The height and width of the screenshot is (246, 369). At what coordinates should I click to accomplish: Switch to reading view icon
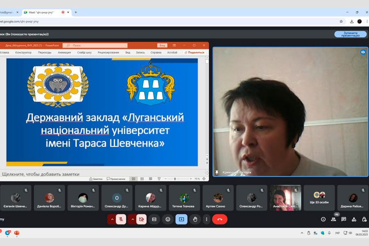pyautogui.click(x=150, y=179)
